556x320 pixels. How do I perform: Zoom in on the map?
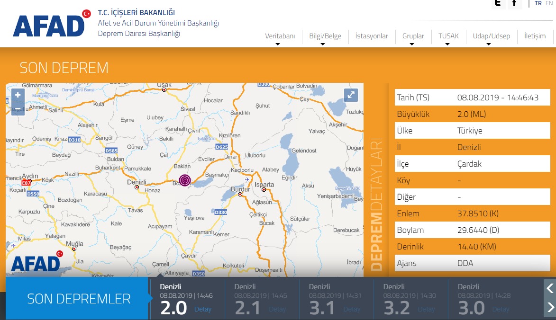(18, 95)
